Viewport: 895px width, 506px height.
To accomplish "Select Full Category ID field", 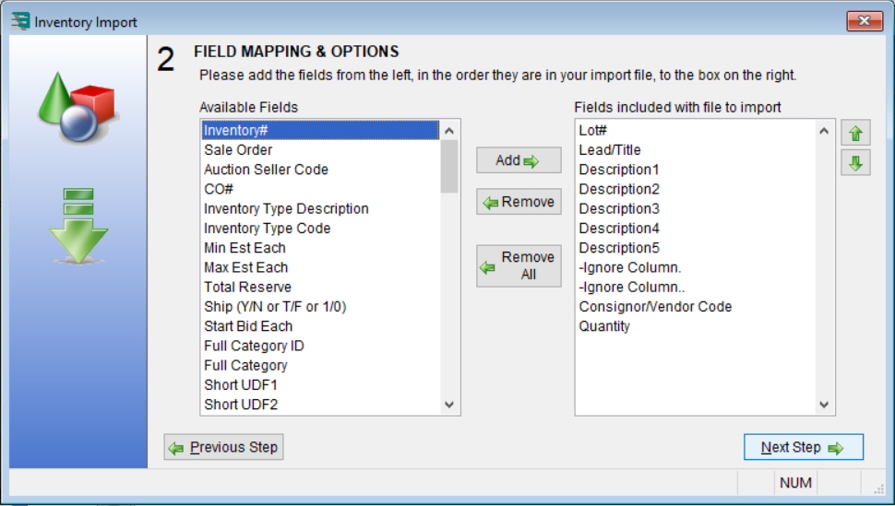I will point(254,346).
